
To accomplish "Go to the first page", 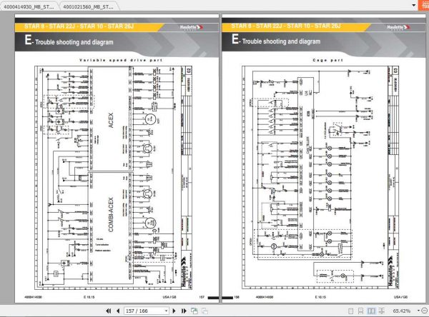I will [109, 311].
